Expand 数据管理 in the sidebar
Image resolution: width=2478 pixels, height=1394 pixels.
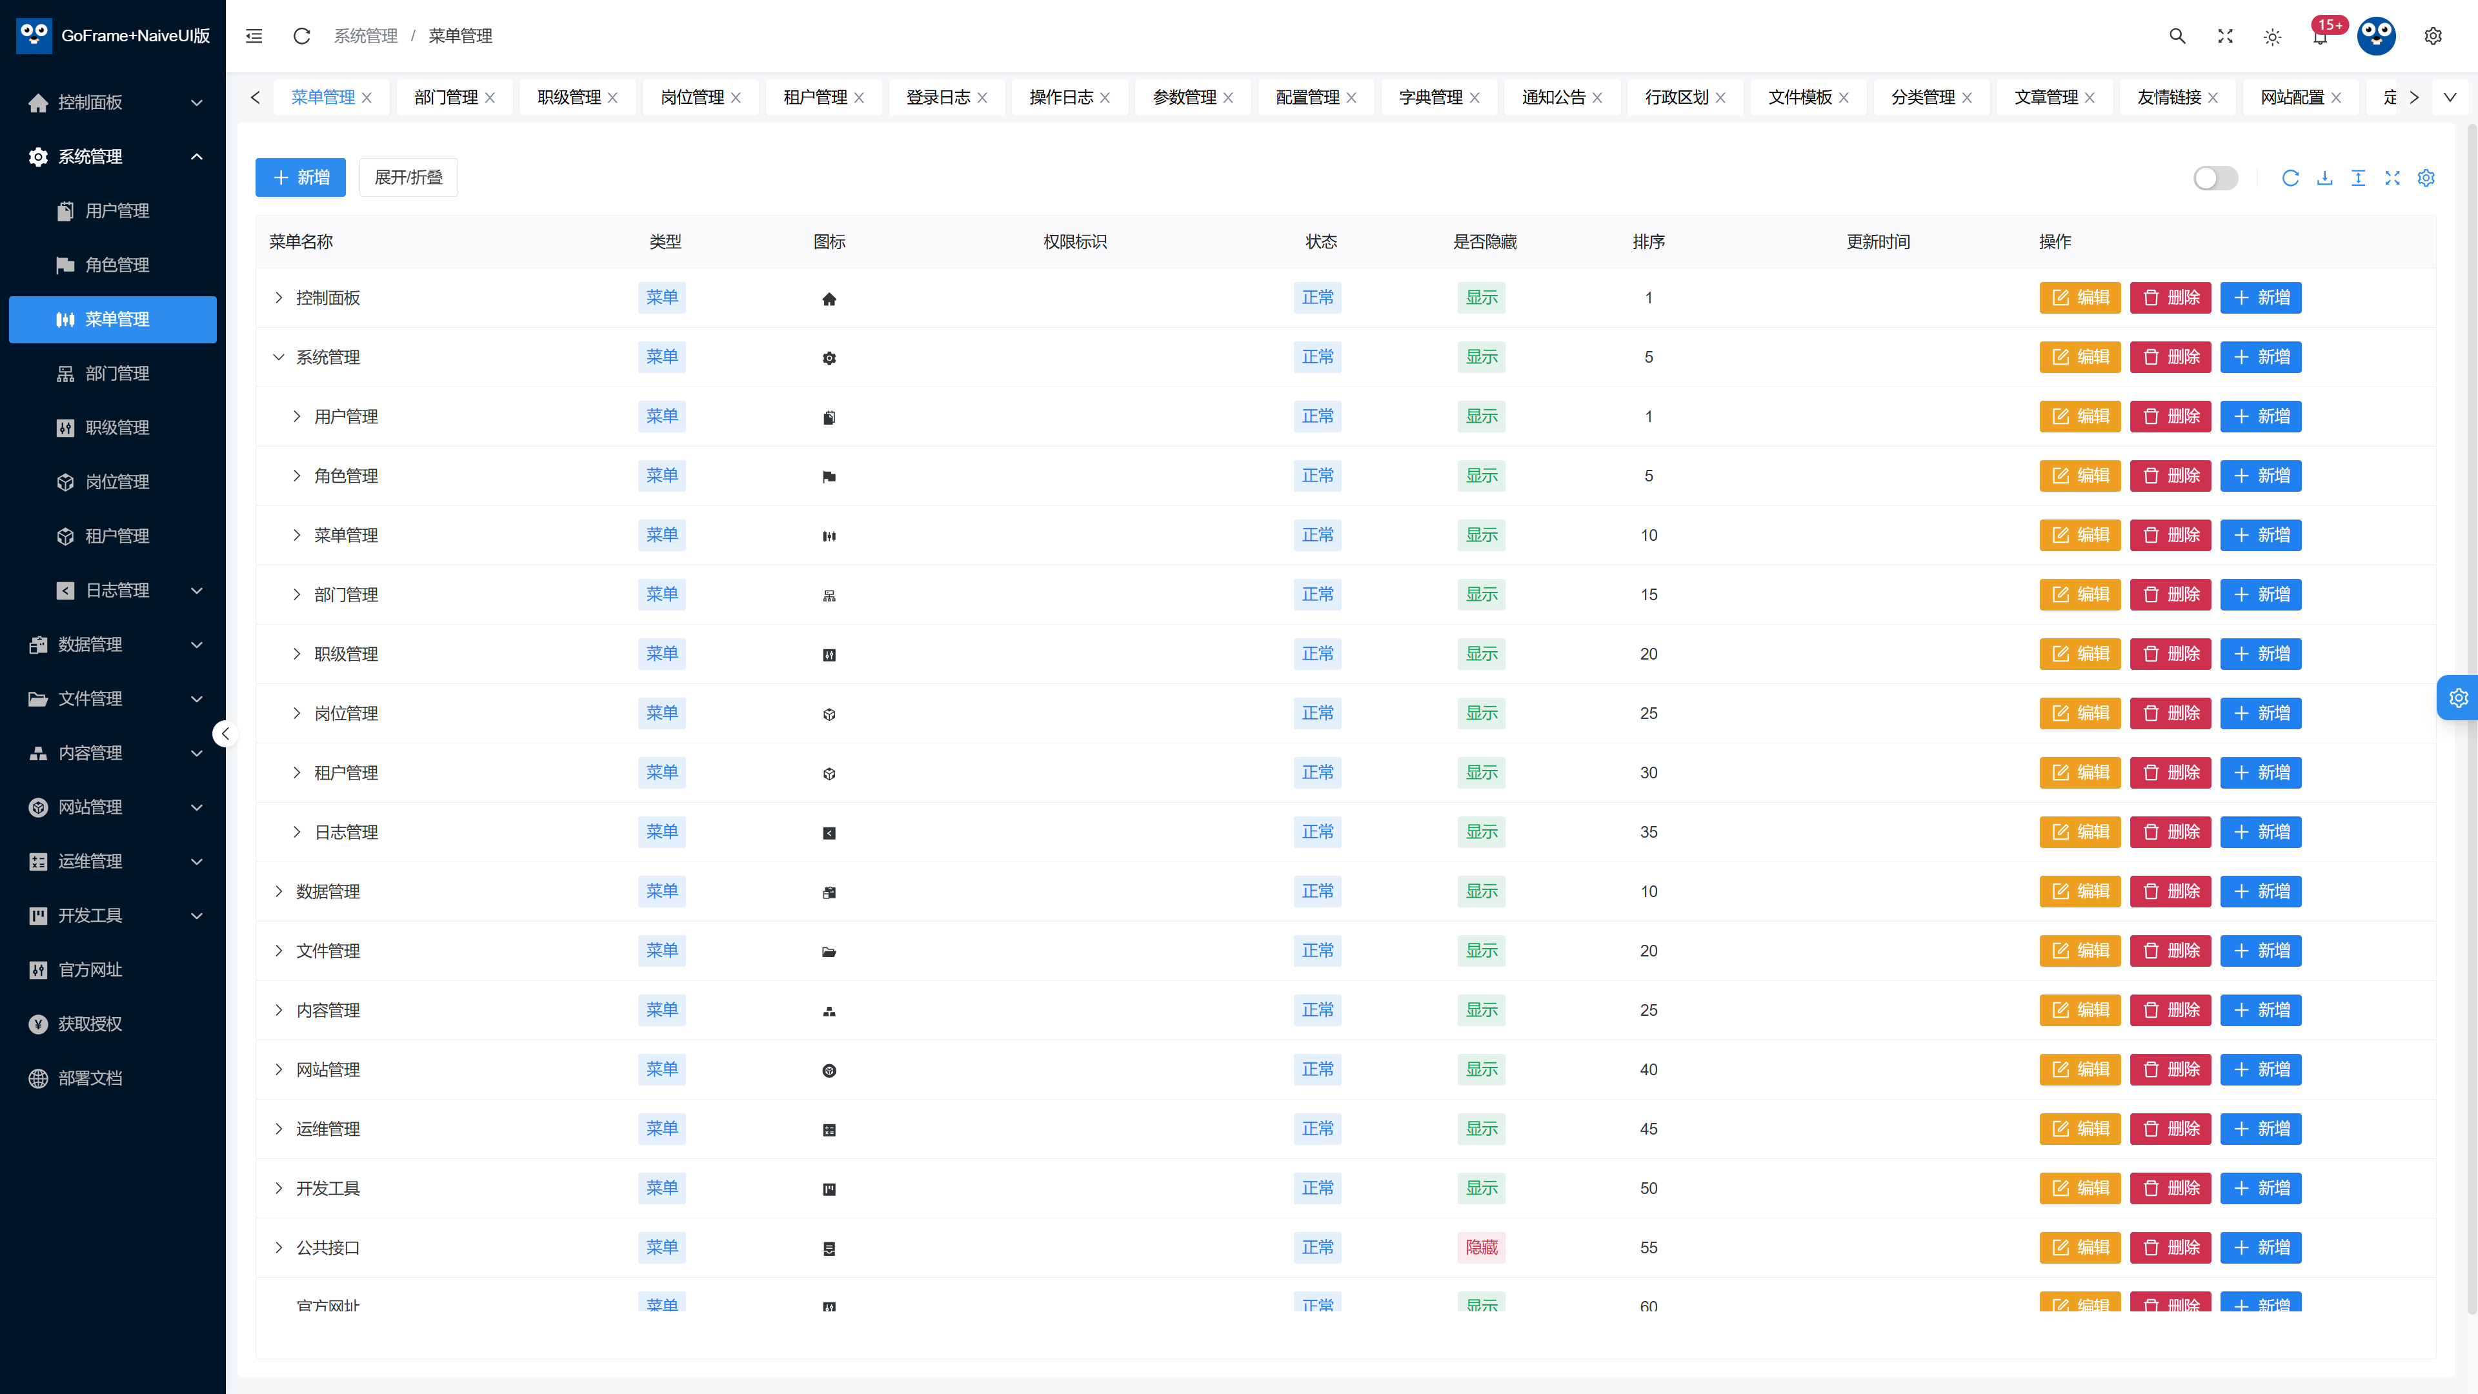click(116, 645)
